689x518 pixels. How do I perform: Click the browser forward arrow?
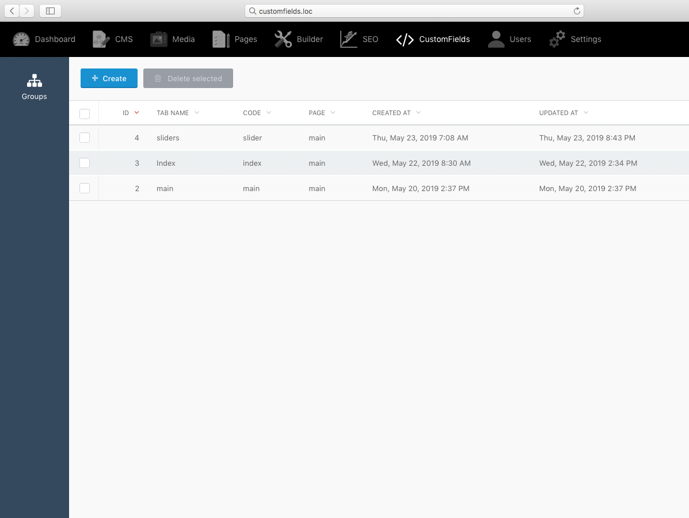(x=27, y=11)
